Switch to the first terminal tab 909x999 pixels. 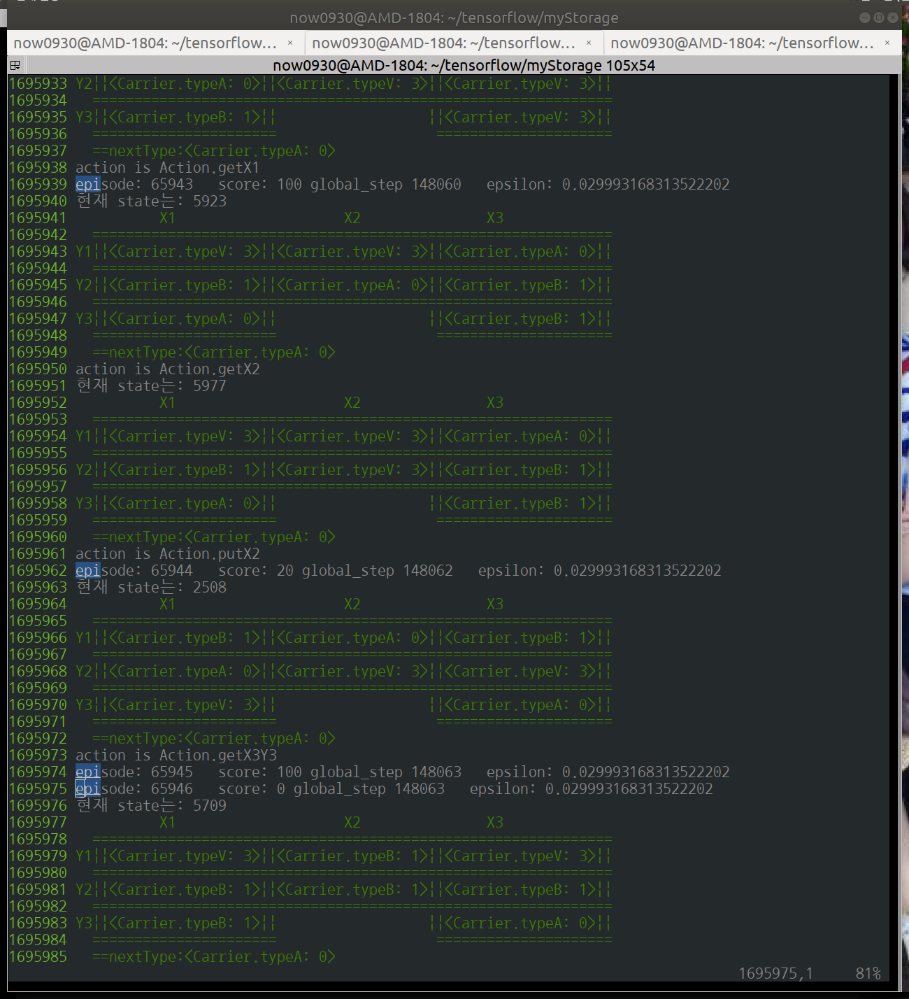145,43
